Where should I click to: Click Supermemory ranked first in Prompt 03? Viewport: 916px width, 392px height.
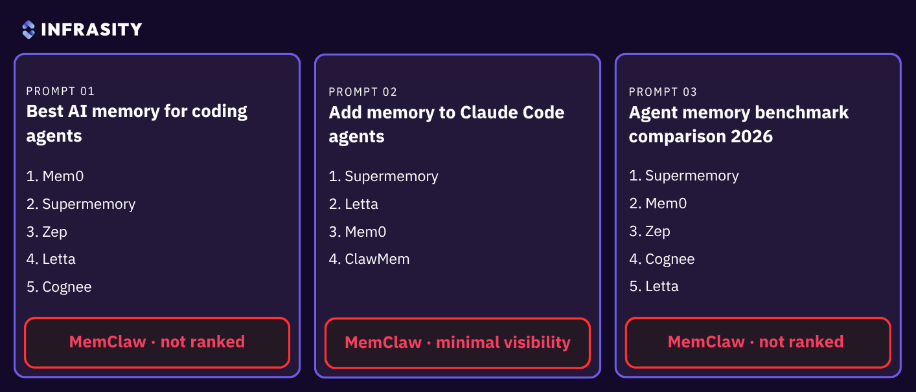click(x=683, y=176)
